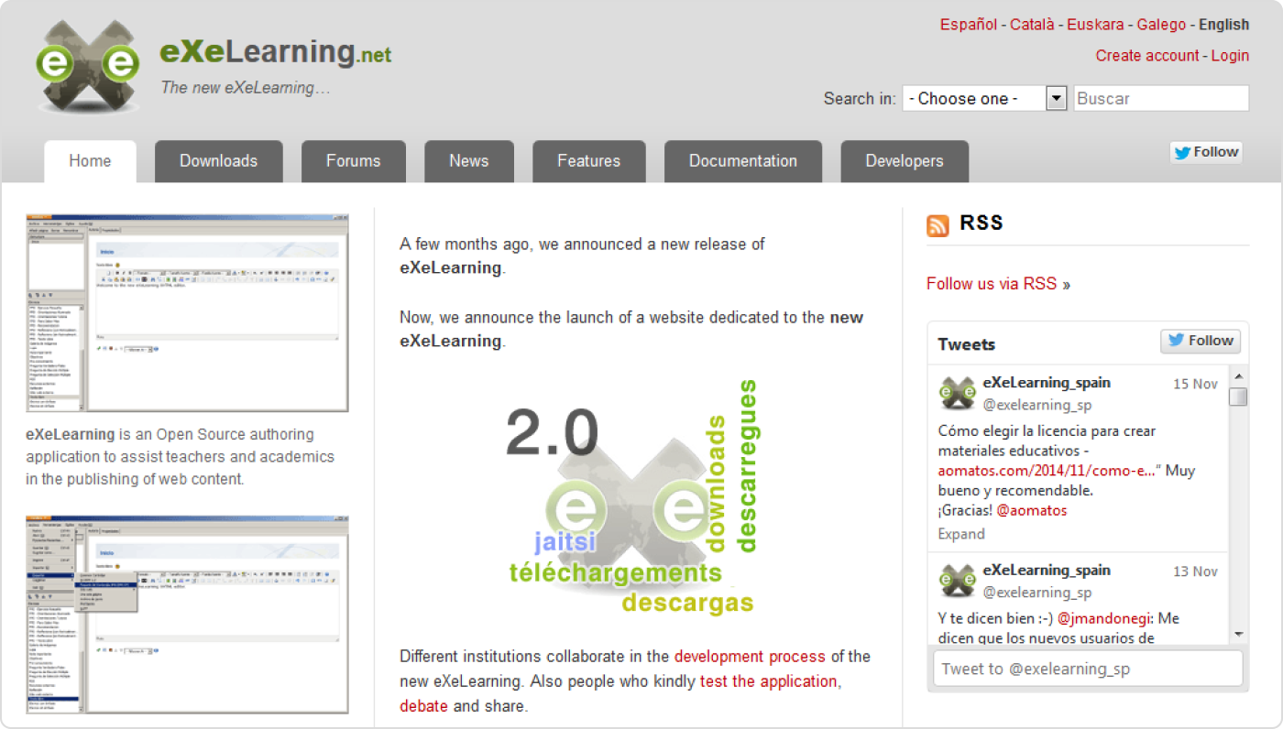The image size is (1283, 729).
Task: Click the search dropdown arrow
Action: pyautogui.click(x=1056, y=98)
